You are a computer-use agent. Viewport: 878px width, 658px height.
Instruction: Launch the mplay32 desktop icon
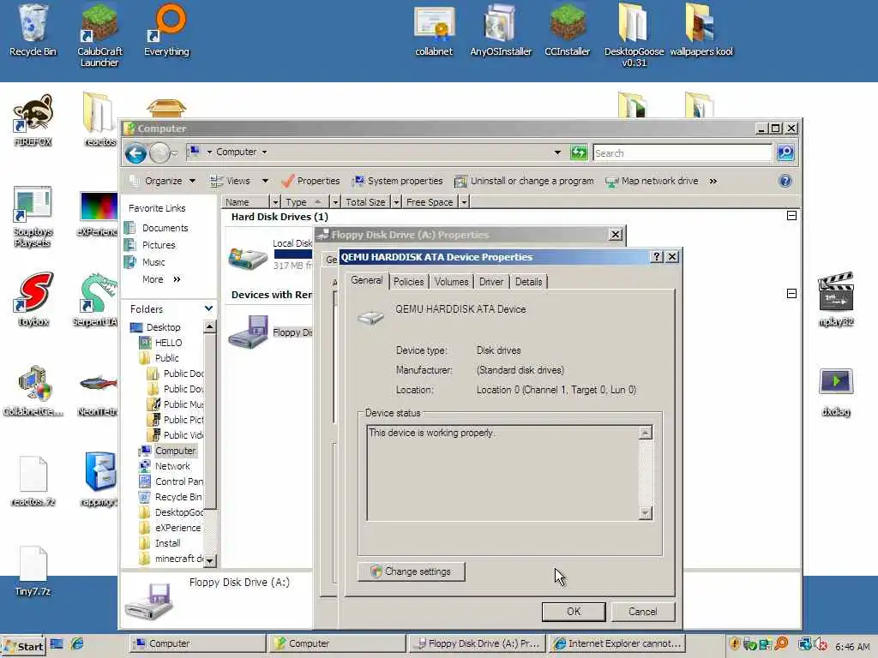pyautogui.click(x=835, y=299)
